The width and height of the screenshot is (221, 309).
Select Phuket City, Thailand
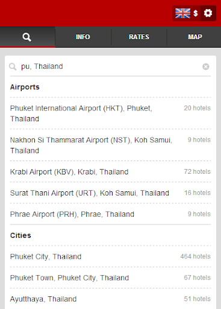(x=110, y=256)
